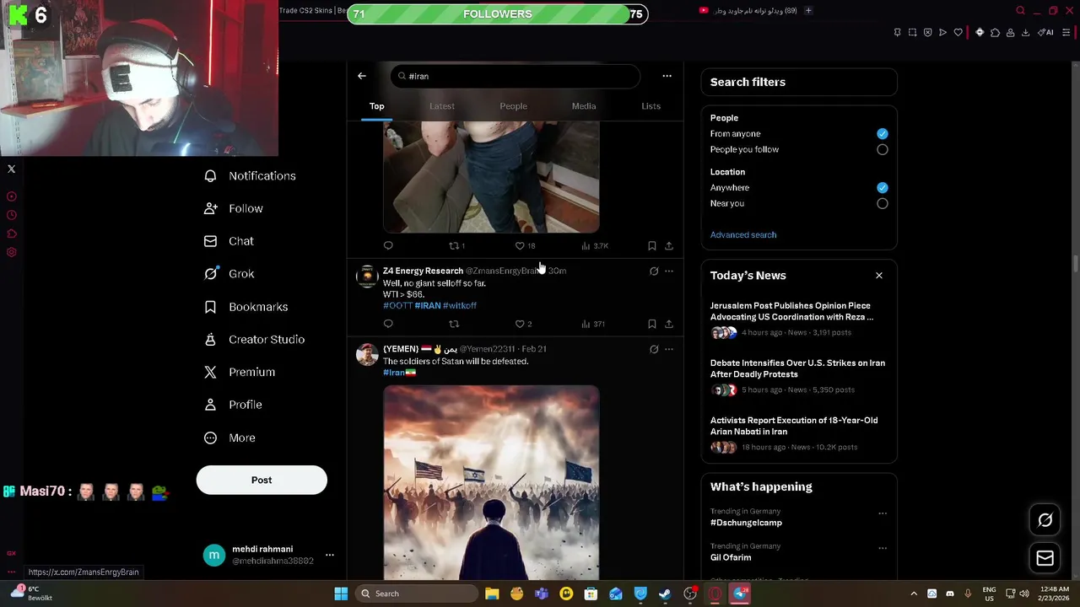The height and width of the screenshot is (607, 1080).
Task: Open the #witkoff hashtag
Action: (460, 305)
